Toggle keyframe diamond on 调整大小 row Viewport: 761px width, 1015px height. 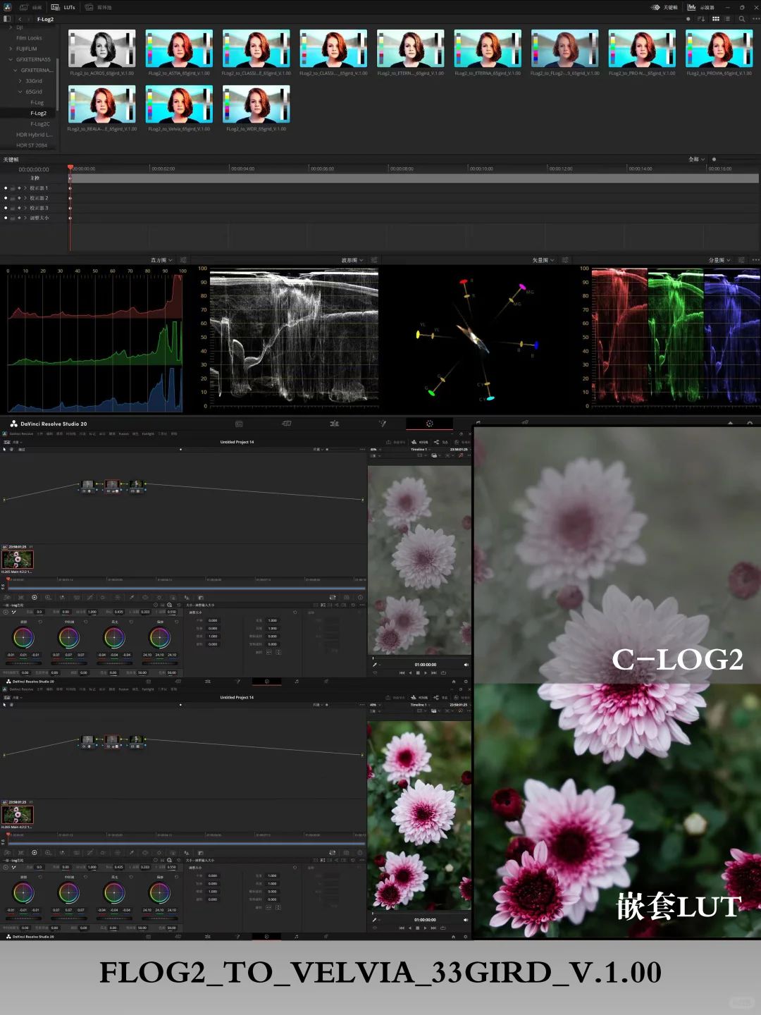click(19, 218)
